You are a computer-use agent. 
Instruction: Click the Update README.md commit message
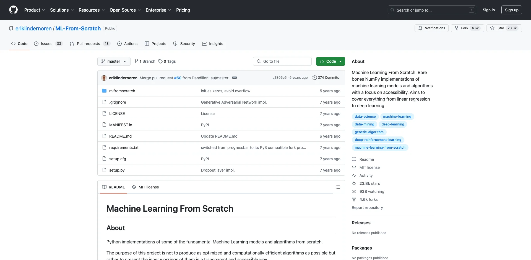(x=219, y=136)
